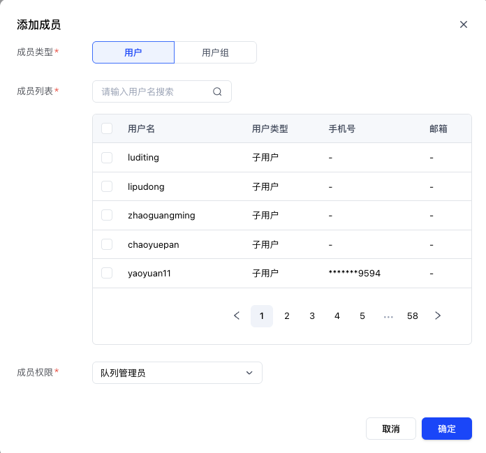The width and height of the screenshot is (486, 453).
Task: Click username zhaoguangming
Action: point(161,216)
